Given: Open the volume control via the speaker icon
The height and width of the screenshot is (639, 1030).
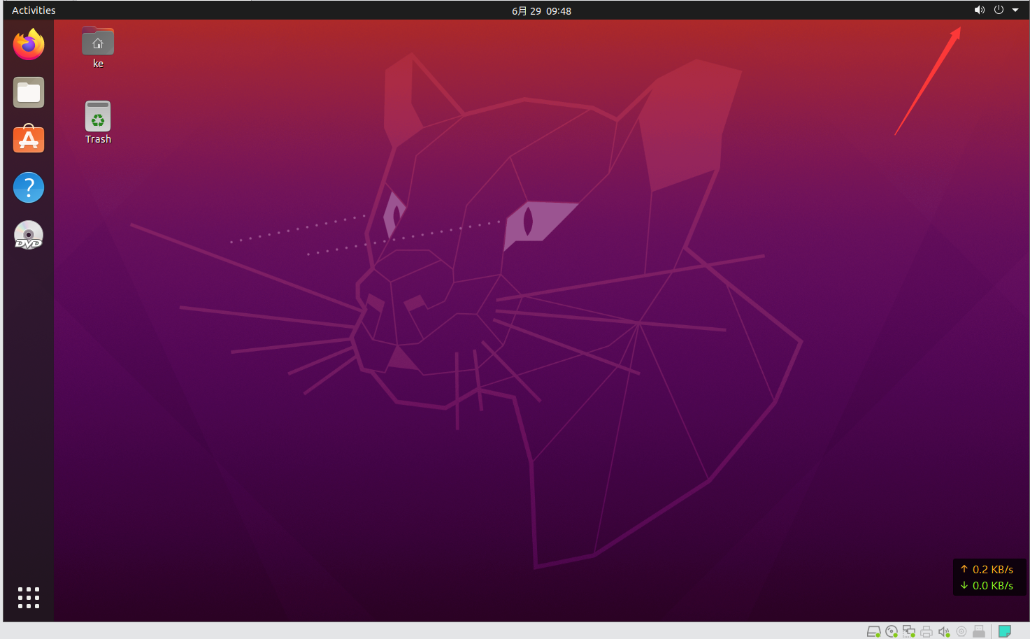Looking at the screenshot, I should [979, 10].
